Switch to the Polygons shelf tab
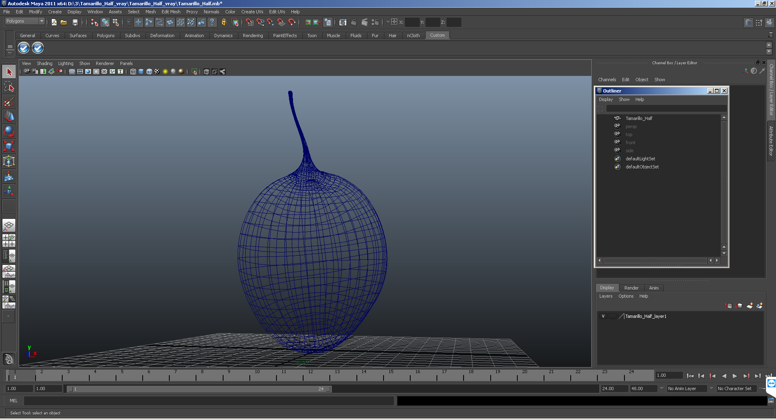Image resolution: width=776 pixels, height=420 pixels. coord(105,36)
